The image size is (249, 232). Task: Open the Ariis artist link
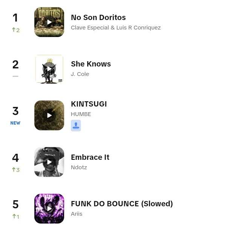pos(77,214)
